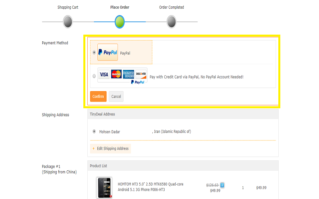The width and height of the screenshot is (319, 199).
Task: Click the Order Completed step circle
Action: click(x=171, y=22)
